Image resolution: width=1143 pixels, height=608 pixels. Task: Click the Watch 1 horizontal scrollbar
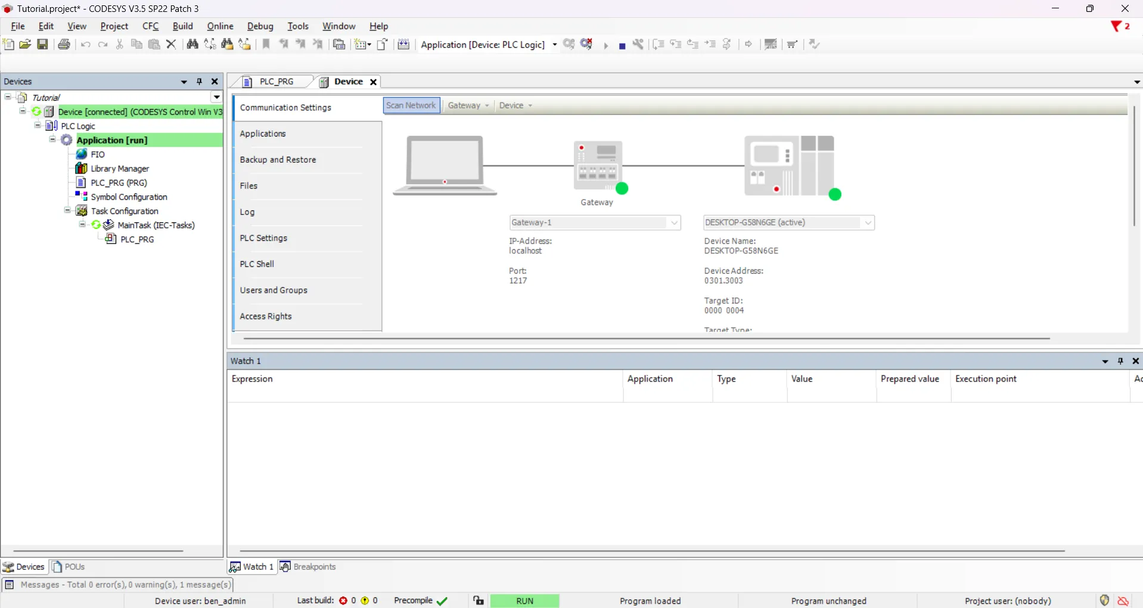tap(652, 551)
